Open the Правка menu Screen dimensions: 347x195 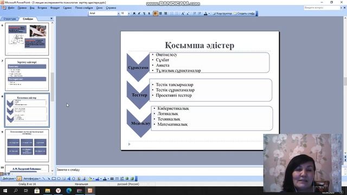22,8
